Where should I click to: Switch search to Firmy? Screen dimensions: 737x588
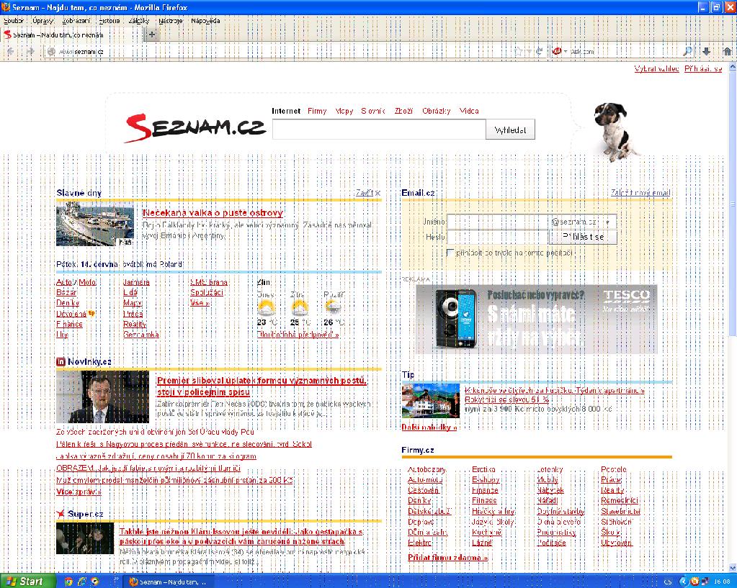pos(317,111)
